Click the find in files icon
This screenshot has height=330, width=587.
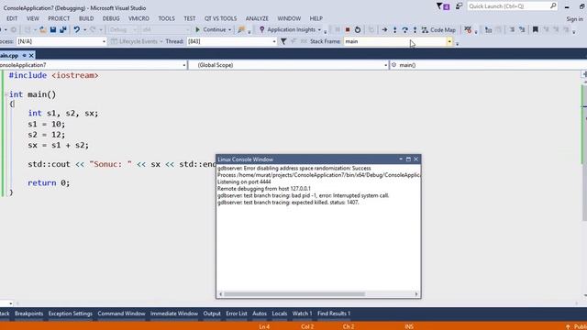241,29
